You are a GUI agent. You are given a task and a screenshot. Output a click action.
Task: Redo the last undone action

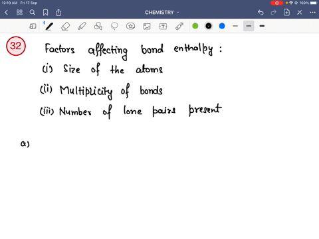274,13
